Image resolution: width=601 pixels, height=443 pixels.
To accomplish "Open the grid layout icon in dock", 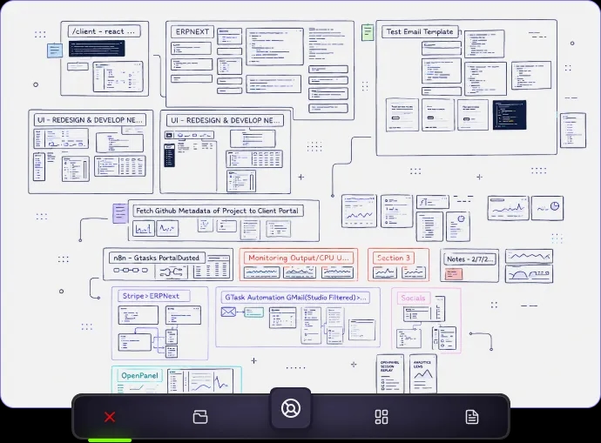I will [x=382, y=417].
